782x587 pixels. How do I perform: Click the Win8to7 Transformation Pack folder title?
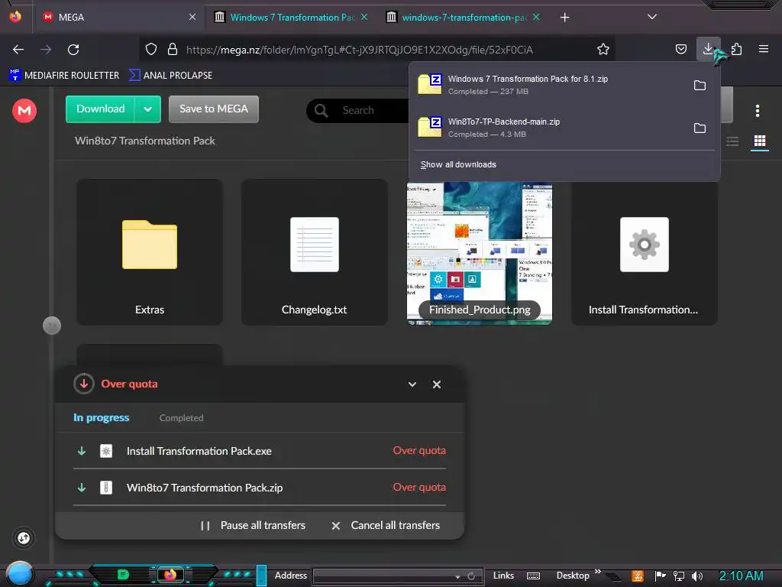pos(144,141)
